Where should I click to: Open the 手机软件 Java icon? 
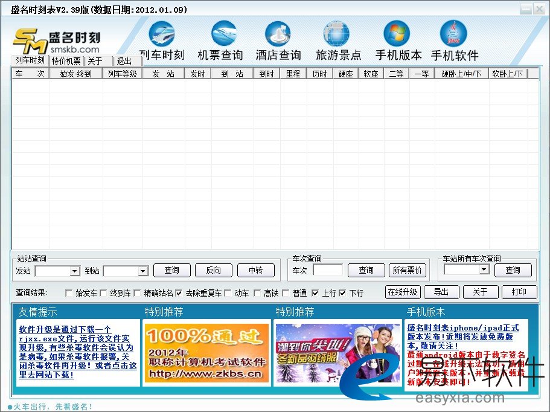pos(453,33)
